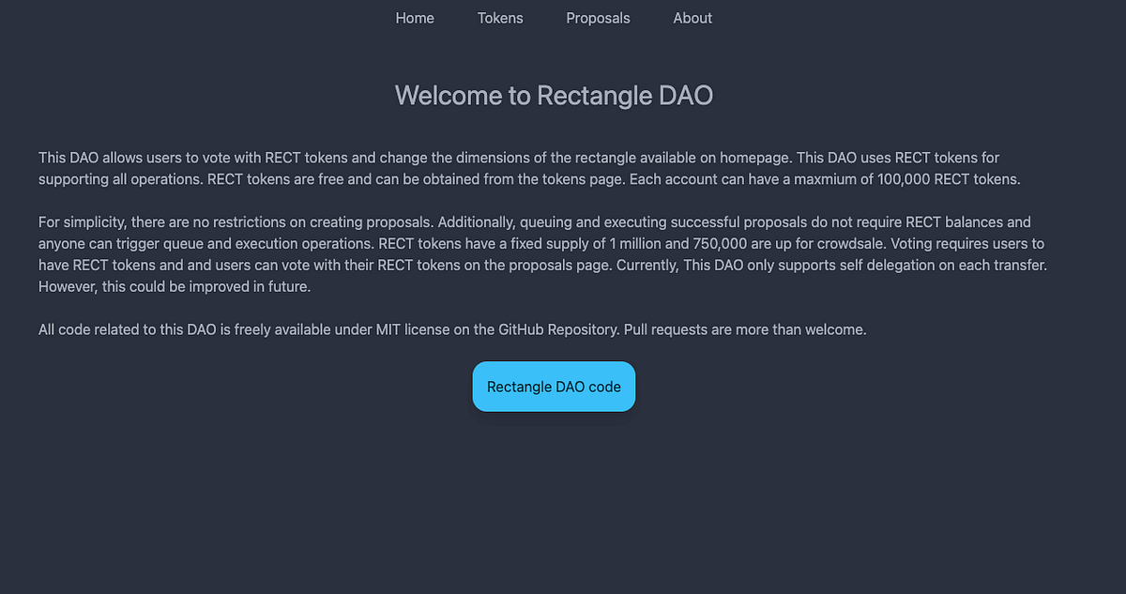The width and height of the screenshot is (1126, 594).
Task: Click Tokens to obtain free RECT tokens
Action: (500, 18)
